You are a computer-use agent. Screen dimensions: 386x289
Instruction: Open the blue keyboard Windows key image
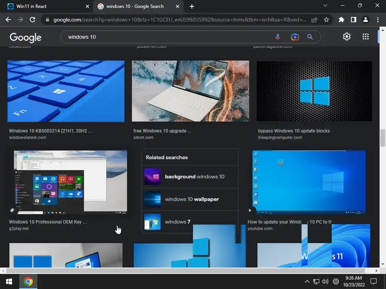pyautogui.click(x=66, y=91)
